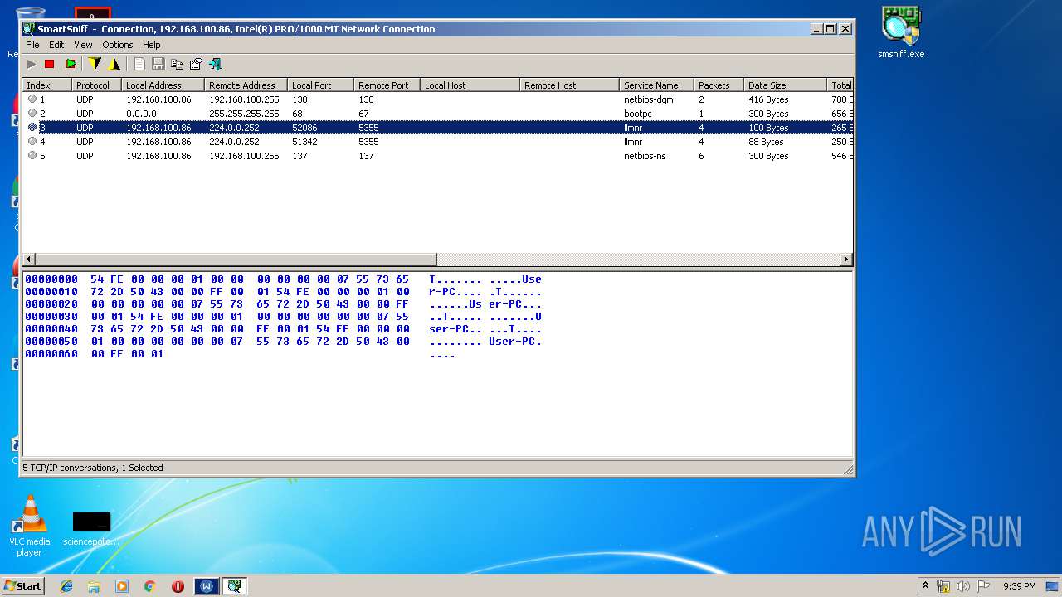The width and height of the screenshot is (1062, 597).
Task: Click the horizontal scrollbar left arrow
Action: click(x=29, y=260)
